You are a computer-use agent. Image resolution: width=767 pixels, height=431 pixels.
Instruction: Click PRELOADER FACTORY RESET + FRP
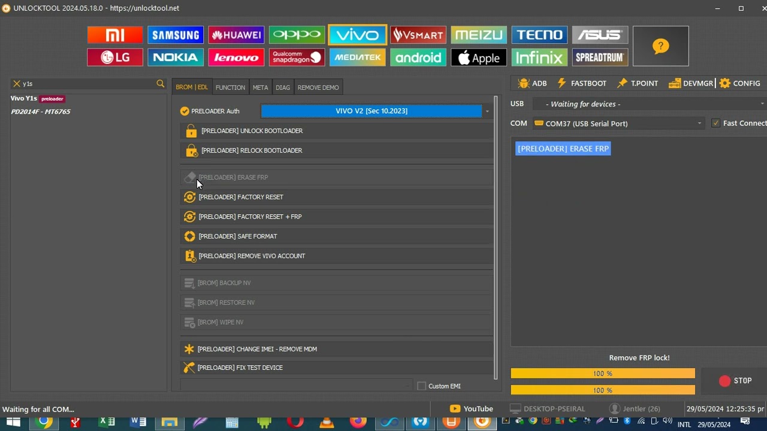250,217
